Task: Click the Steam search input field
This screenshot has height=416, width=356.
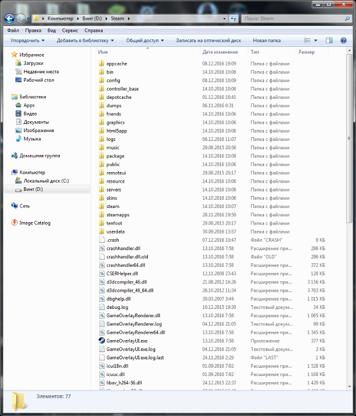Action: [293, 19]
